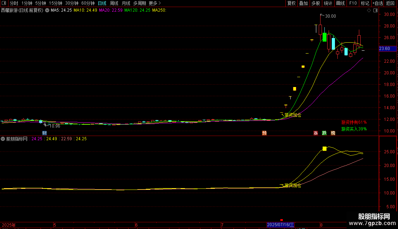Open F10 company info
Viewport: 398px width, 229px height.
point(353,3)
